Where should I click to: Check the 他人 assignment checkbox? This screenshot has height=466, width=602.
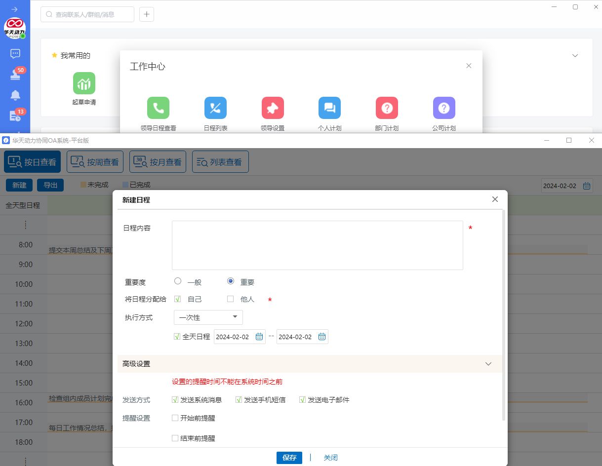pyautogui.click(x=230, y=299)
